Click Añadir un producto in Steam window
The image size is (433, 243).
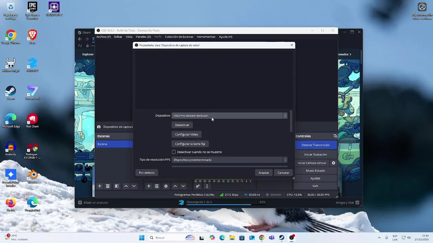93,202
